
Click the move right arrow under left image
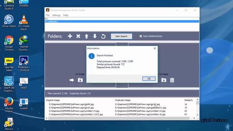click(x=72, y=80)
